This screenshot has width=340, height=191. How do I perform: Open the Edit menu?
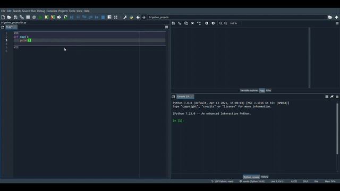coord(9,11)
